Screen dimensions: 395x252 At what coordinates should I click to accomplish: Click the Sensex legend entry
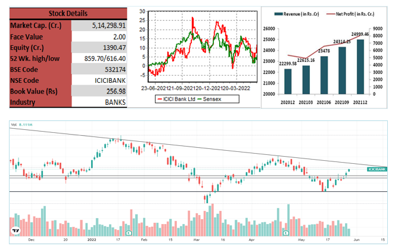click(209, 99)
